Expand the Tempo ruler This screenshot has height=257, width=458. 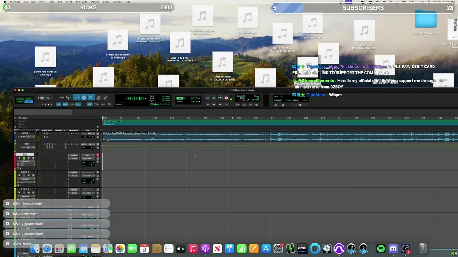(16, 121)
